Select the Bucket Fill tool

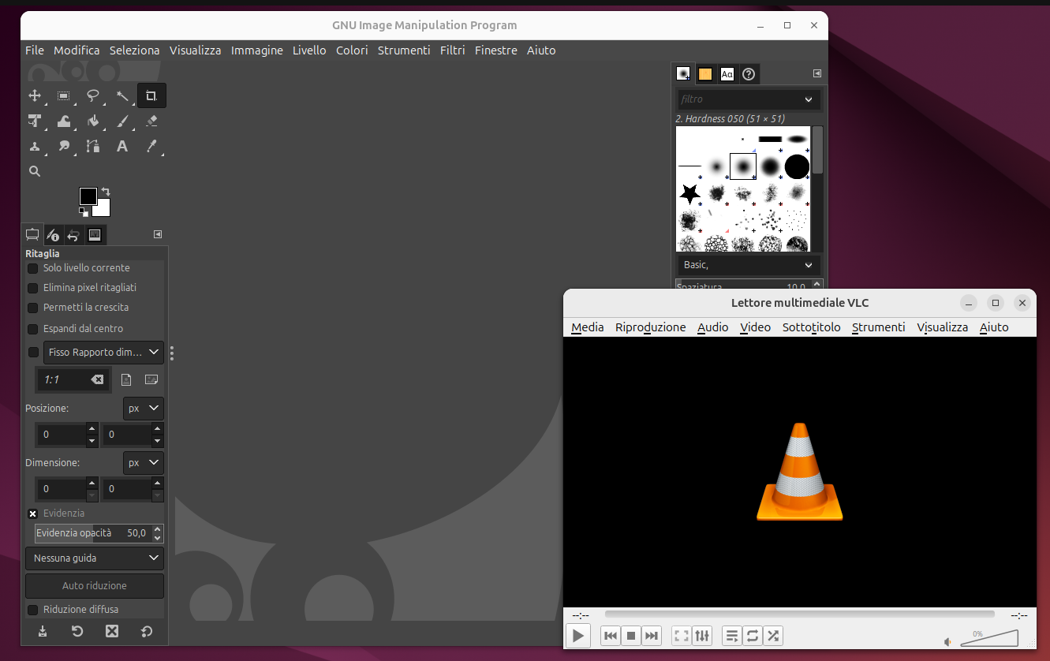(93, 121)
